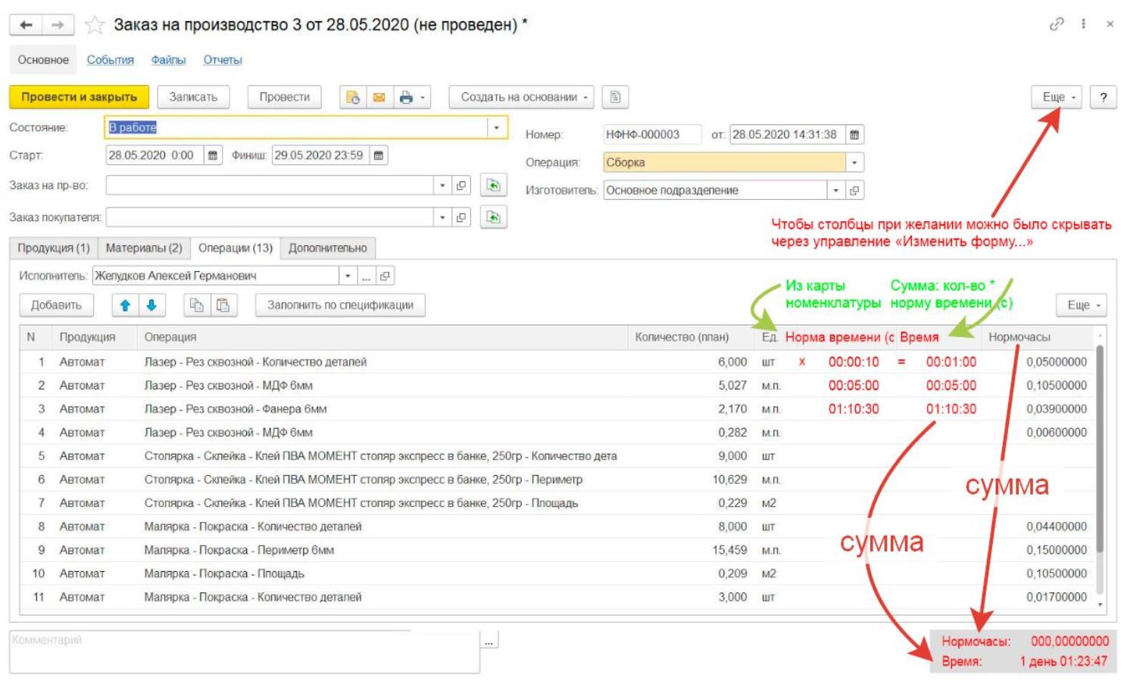Mark document as favorite with star icon
The image size is (1124, 687).
95,25
